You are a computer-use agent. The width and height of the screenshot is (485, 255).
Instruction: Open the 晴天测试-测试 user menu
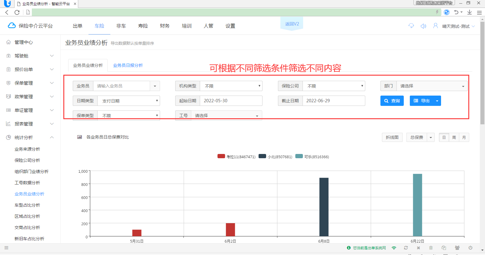coord(458,26)
